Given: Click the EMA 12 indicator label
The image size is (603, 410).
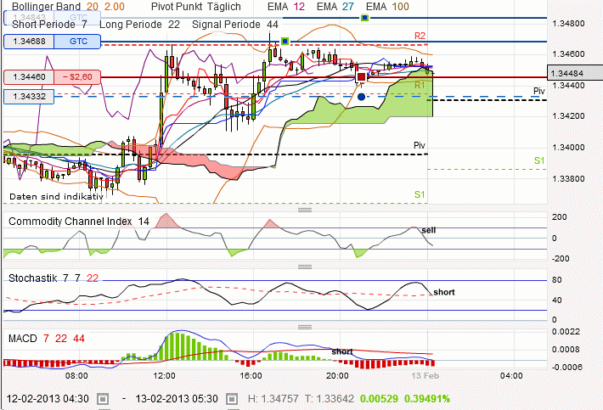Looking at the screenshot, I should 286,7.
